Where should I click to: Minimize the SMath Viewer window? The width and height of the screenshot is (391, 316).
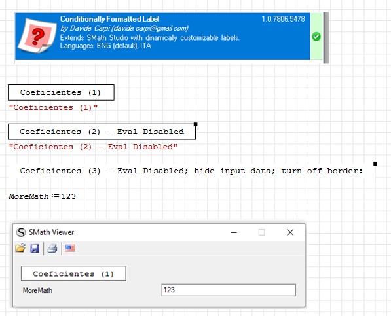pyautogui.click(x=234, y=232)
